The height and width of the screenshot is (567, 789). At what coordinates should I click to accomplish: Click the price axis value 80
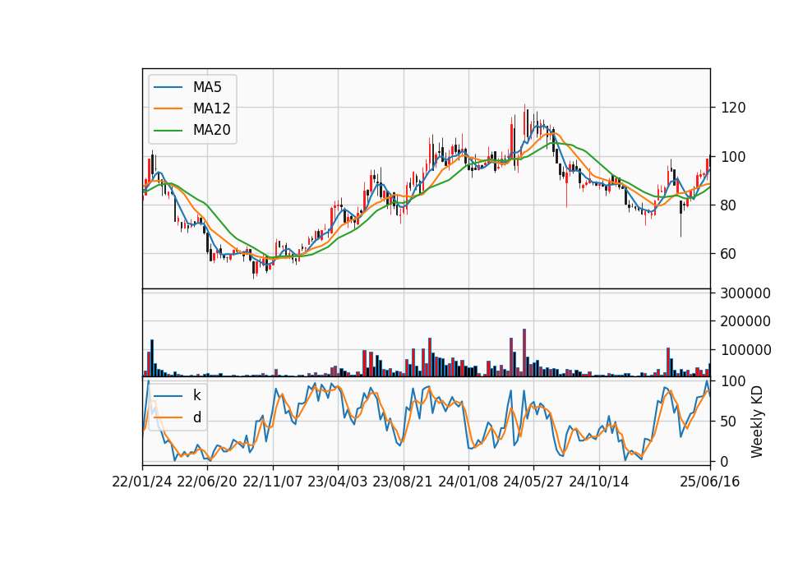[729, 205]
